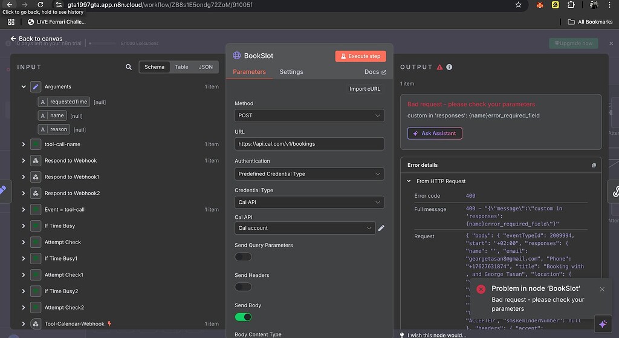The height and width of the screenshot is (338, 619).
Task: Click the Ask Assistant button
Action: [x=435, y=133]
